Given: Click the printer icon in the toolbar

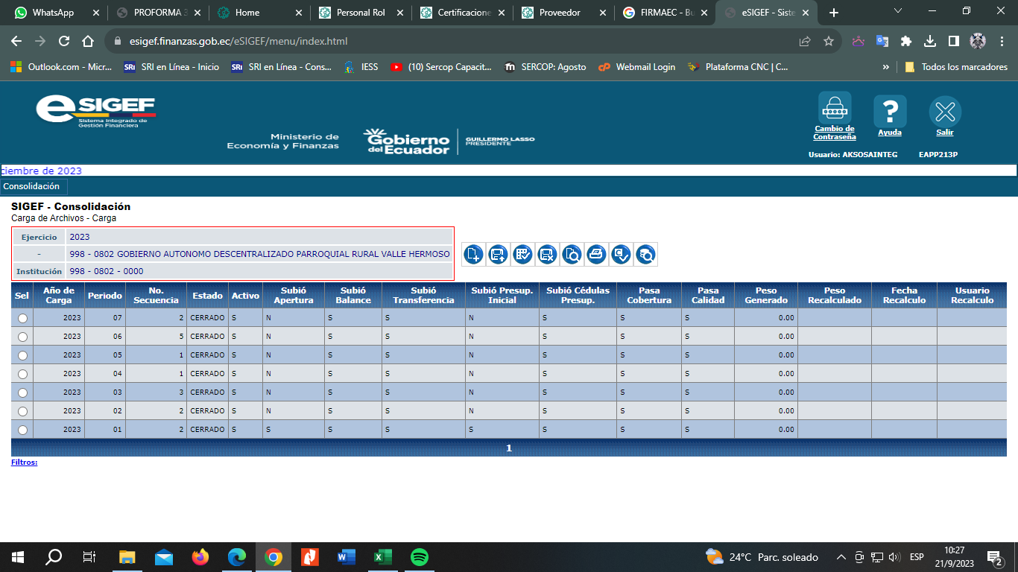Looking at the screenshot, I should click(x=596, y=255).
